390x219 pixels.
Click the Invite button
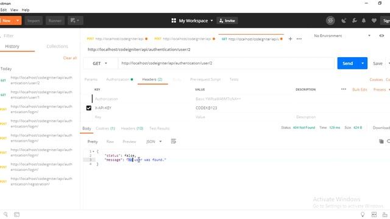tap(227, 21)
